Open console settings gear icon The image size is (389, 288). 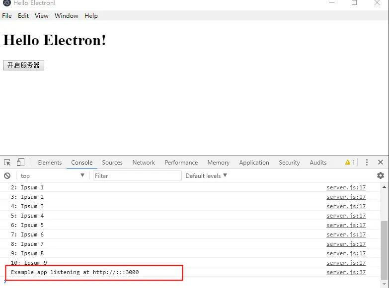click(x=381, y=175)
